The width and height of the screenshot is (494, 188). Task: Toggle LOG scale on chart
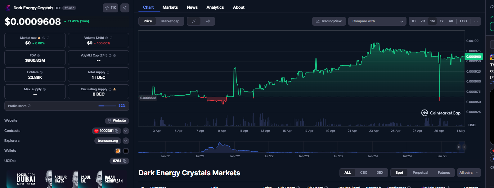463,21
